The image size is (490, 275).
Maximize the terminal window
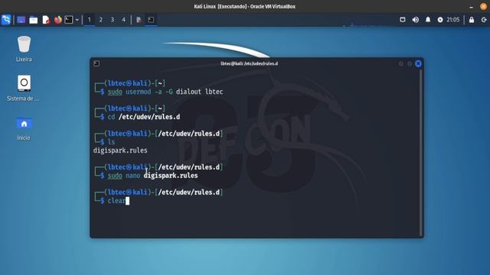coord(410,63)
